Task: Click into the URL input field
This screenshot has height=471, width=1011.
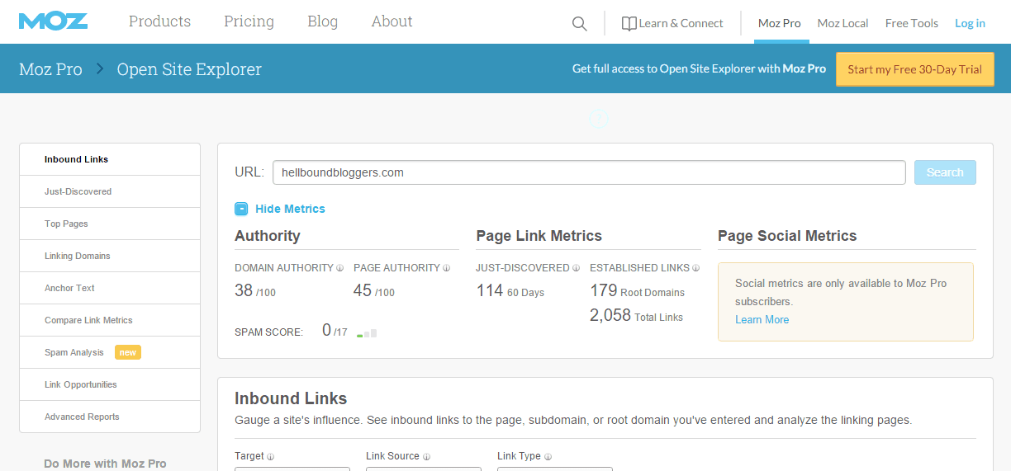Action: point(589,172)
